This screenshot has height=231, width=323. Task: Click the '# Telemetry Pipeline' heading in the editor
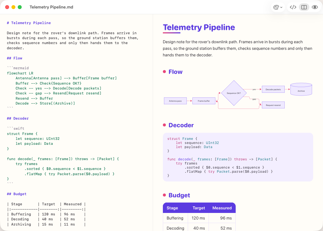(29, 23)
